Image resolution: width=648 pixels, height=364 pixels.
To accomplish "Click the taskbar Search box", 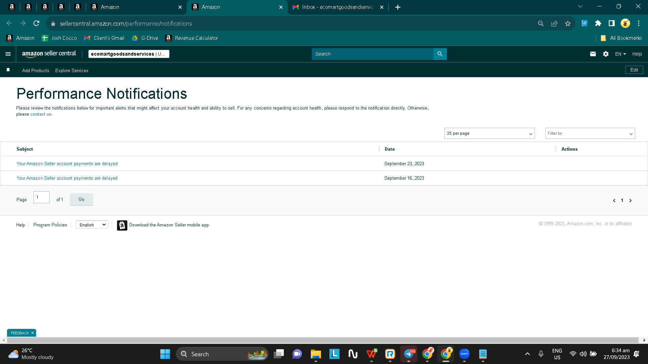I will 222,354.
